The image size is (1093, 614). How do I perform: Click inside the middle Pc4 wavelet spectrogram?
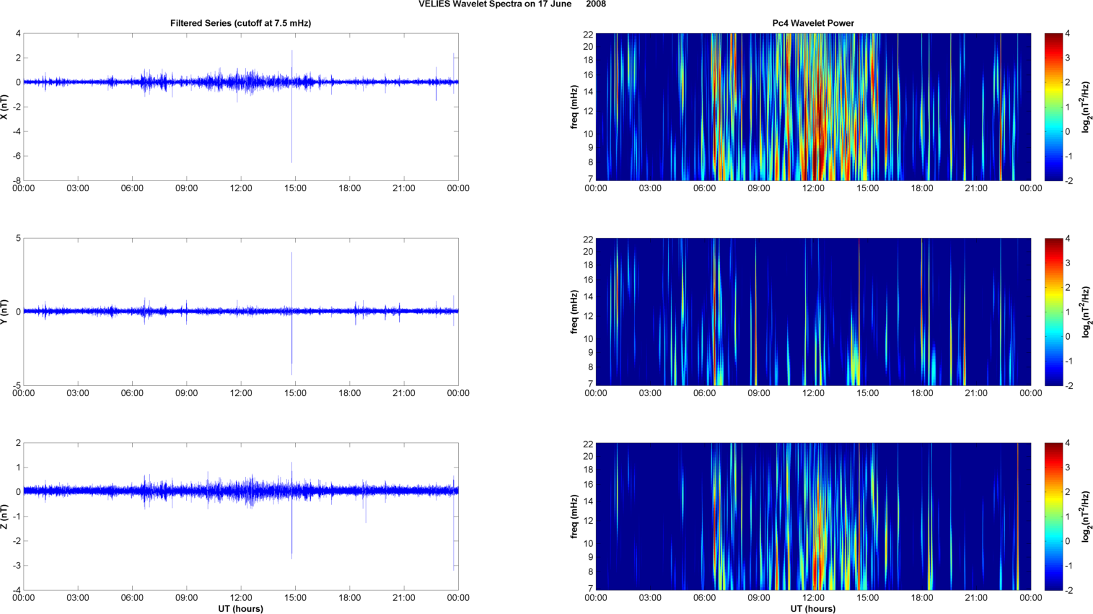point(813,312)
